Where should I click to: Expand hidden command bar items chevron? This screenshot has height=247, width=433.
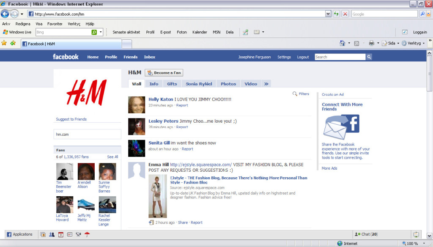pyautogui.click(x=430, y=41)
